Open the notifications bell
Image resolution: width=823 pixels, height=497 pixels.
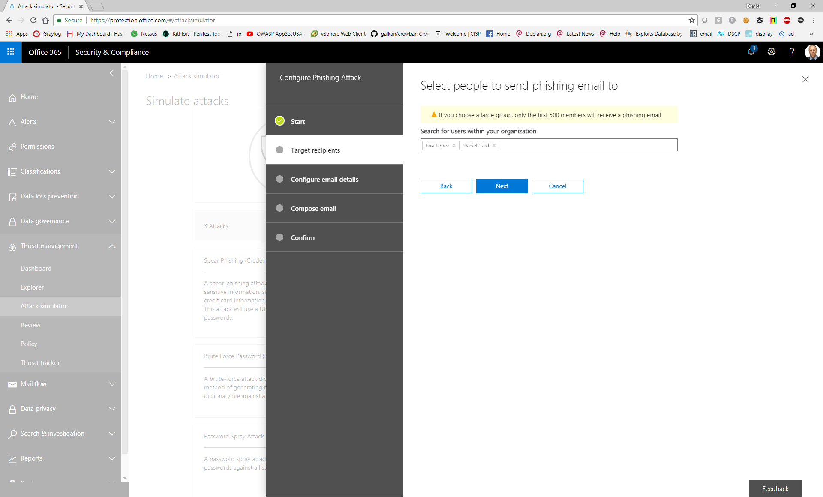click(751, 51)
